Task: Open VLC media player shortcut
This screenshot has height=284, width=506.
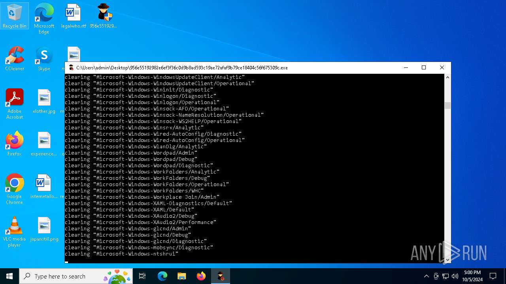Action: point(15,232)
